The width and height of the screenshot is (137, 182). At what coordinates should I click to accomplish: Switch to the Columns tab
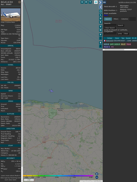coord(124,19)
